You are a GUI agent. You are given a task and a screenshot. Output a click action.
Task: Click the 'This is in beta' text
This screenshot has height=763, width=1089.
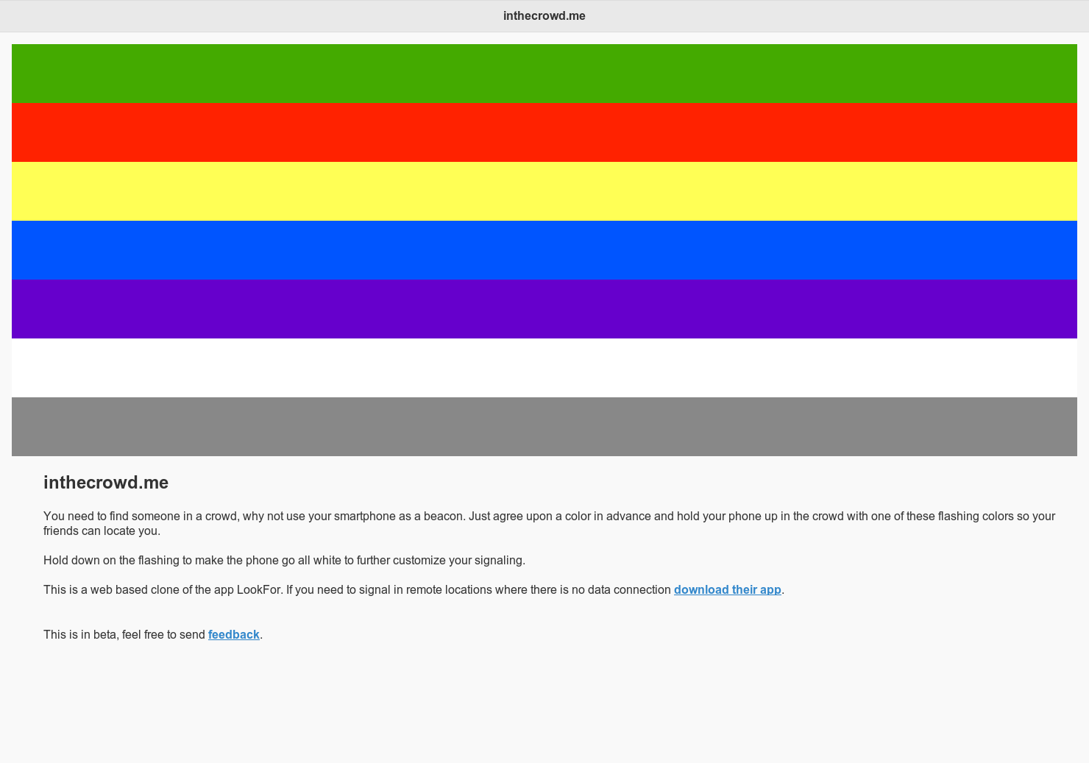(x=124, y=635)
